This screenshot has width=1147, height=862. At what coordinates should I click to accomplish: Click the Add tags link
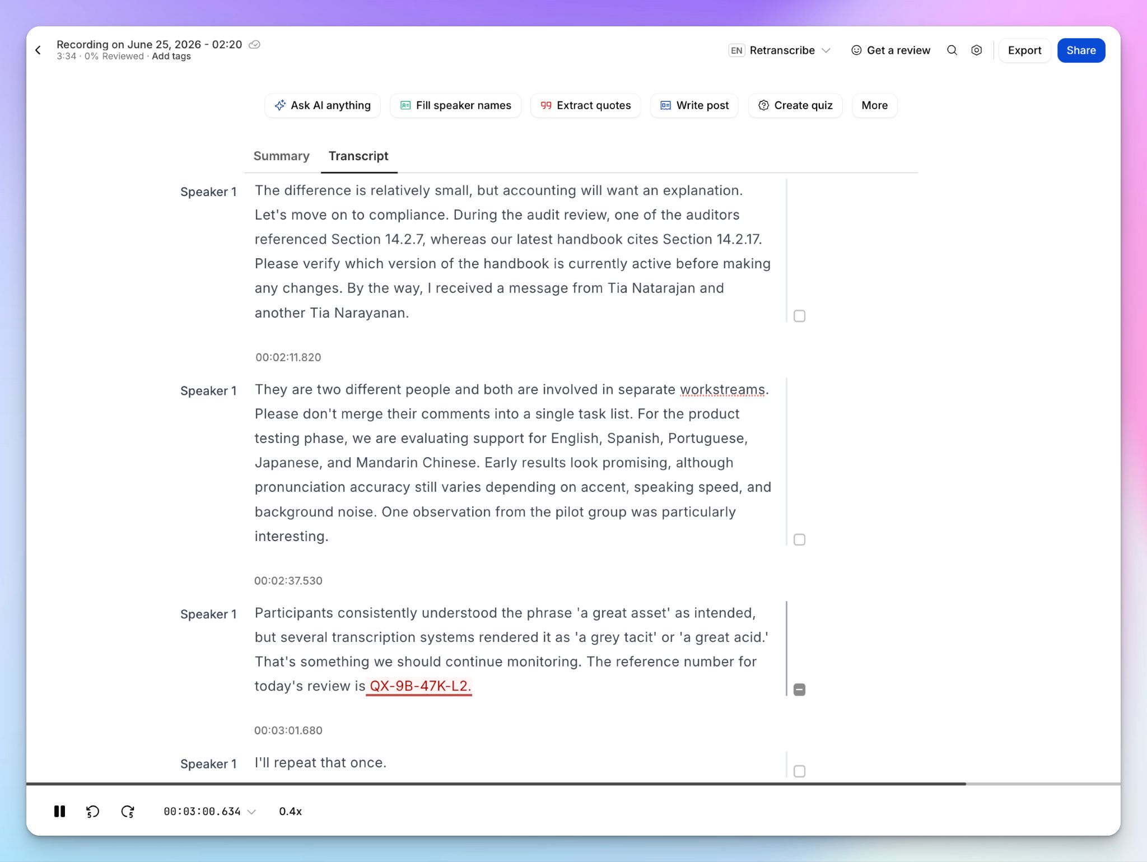171,56
